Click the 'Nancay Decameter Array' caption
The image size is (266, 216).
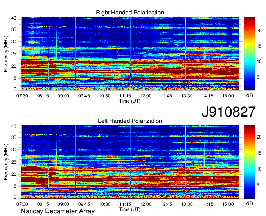[58, 211]
